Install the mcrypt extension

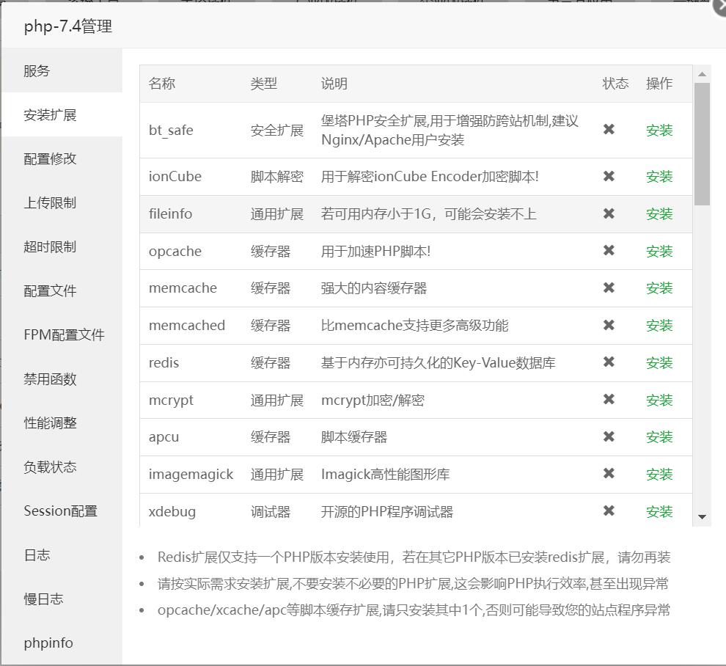(659, 400)
